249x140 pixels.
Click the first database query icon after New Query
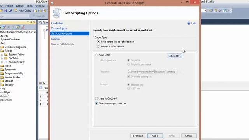[35, 11]
